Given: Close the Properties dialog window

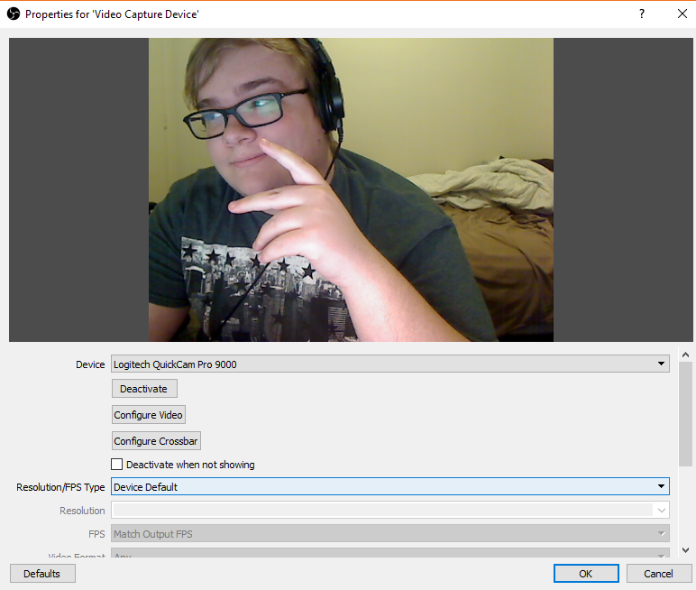Looking at the screenshot, I should [x=682, y=14].
